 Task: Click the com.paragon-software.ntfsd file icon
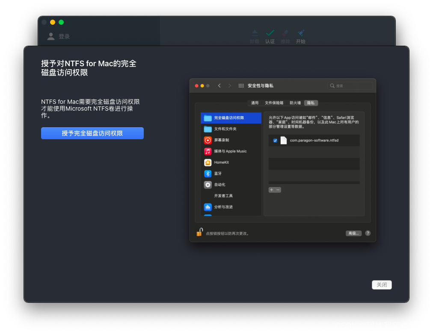pos(284,141)
